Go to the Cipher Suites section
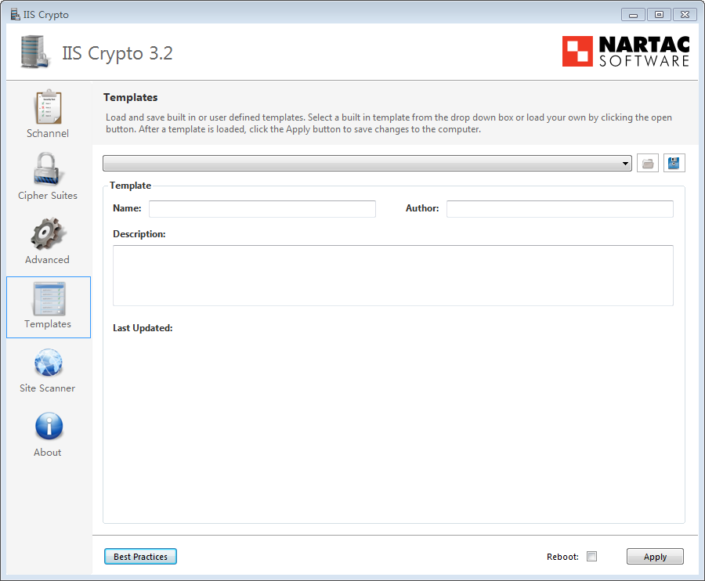The width and height of the screenshot is (705, 581). pos(48,177)
